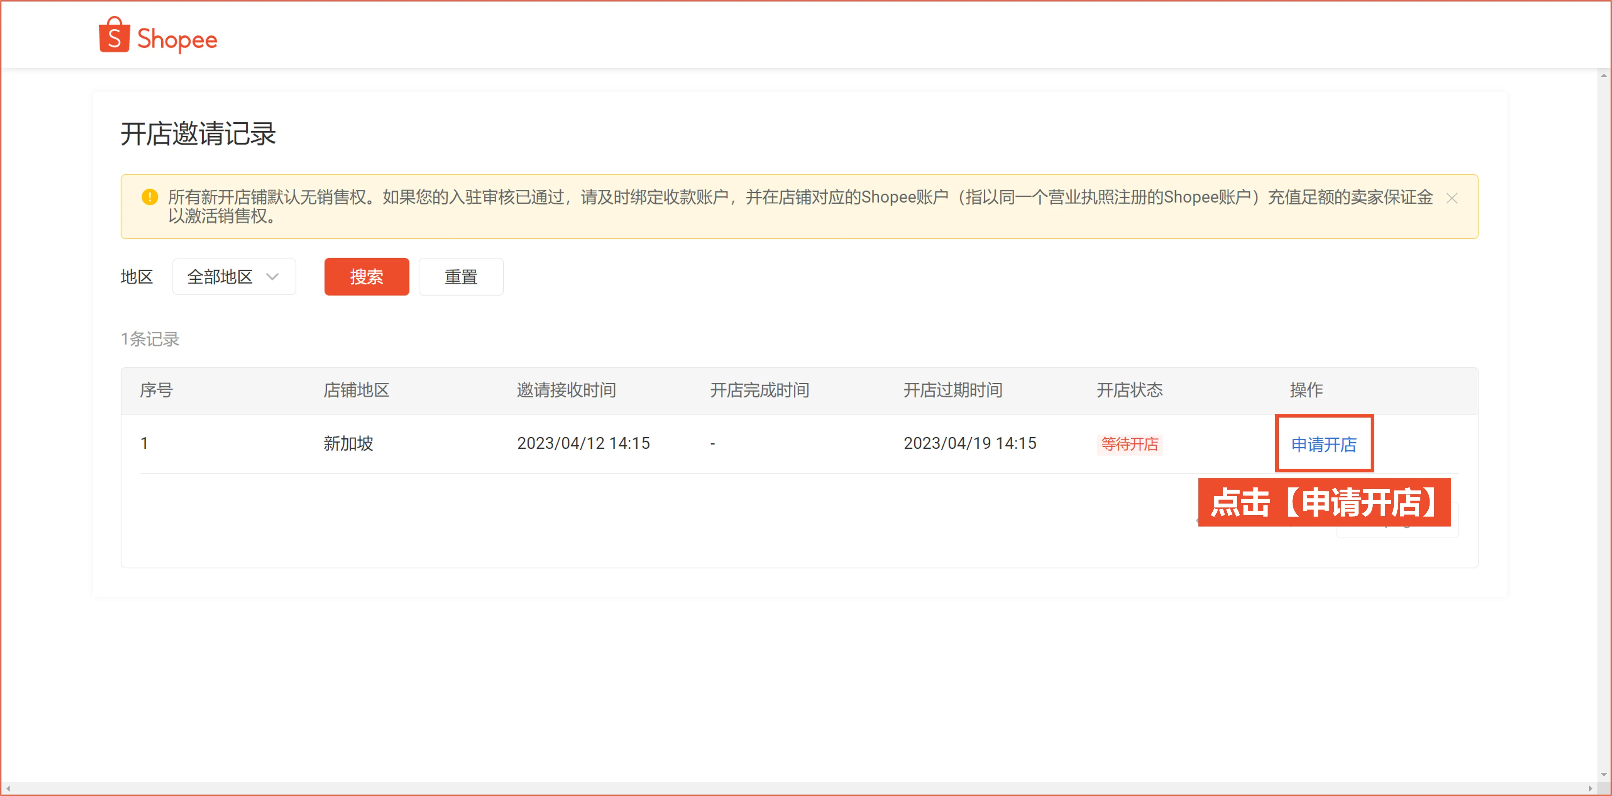
Task: Click the expiry date 2023/04/19 14:15 cell
Action: [969, 444]
